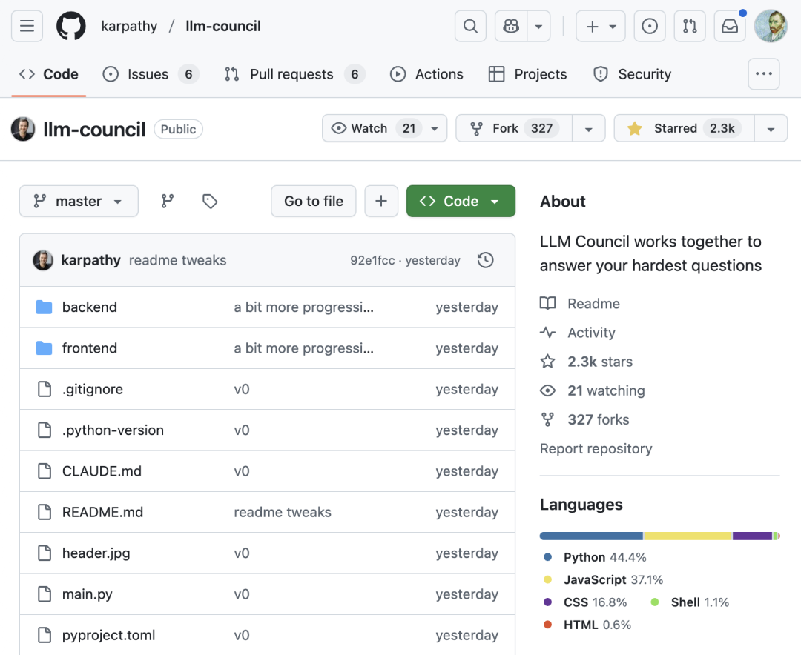Open the user profile avatar menu

[771, 26]
